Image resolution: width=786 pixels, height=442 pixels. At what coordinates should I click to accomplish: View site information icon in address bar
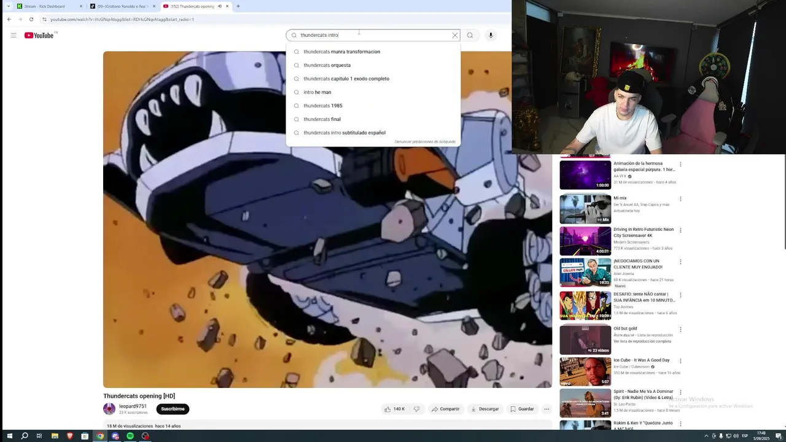(44, 19)
